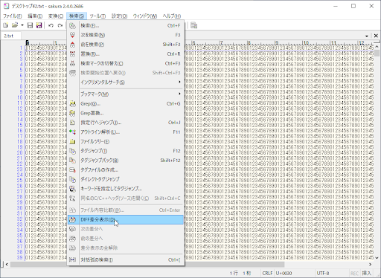Open the ヘルプ(H) menu

click(172, 16)
